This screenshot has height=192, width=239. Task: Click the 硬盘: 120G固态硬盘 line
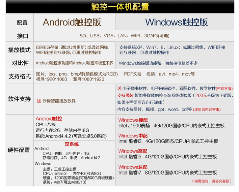coord(78,178)
